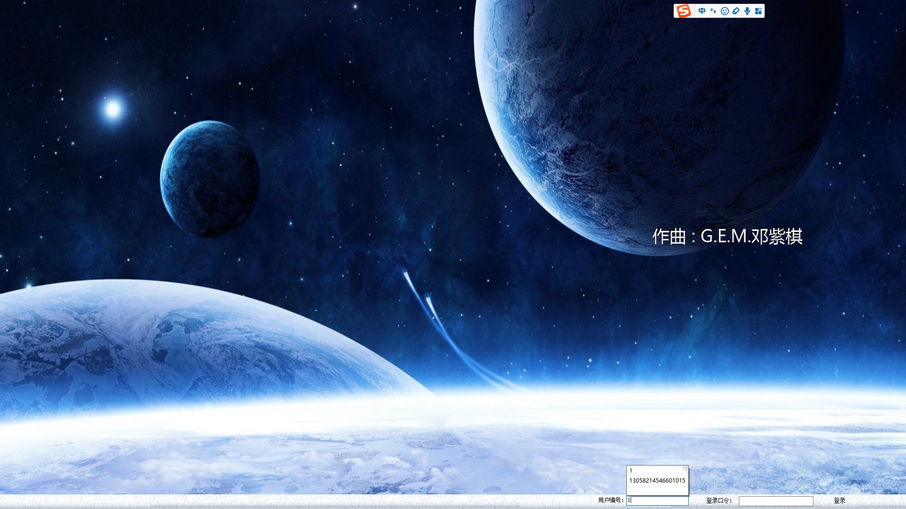
Task: Click the 登录 login button
Action: [x=839, y=501]
